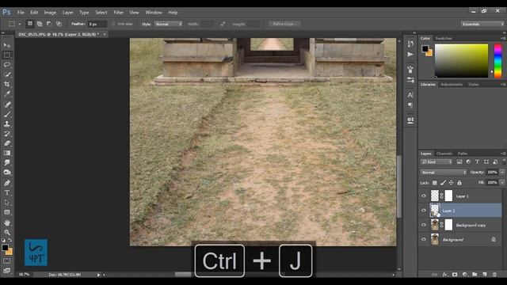Toggle Lock all padlock icon
The height and width of the screenshot is (285, 507).
tap(459, 183)
